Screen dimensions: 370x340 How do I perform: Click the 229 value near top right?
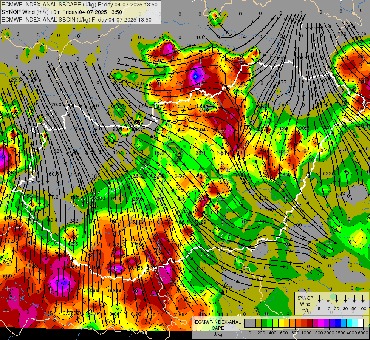342,34
